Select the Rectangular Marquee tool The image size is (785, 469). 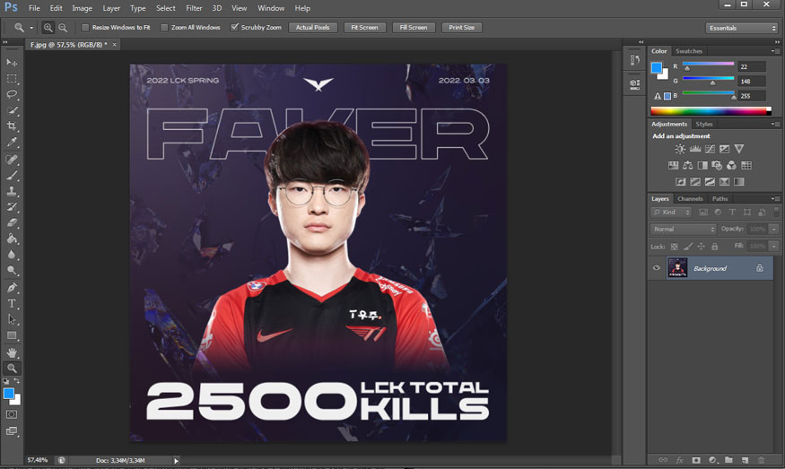pyautogui.click(x=12, y=79)
